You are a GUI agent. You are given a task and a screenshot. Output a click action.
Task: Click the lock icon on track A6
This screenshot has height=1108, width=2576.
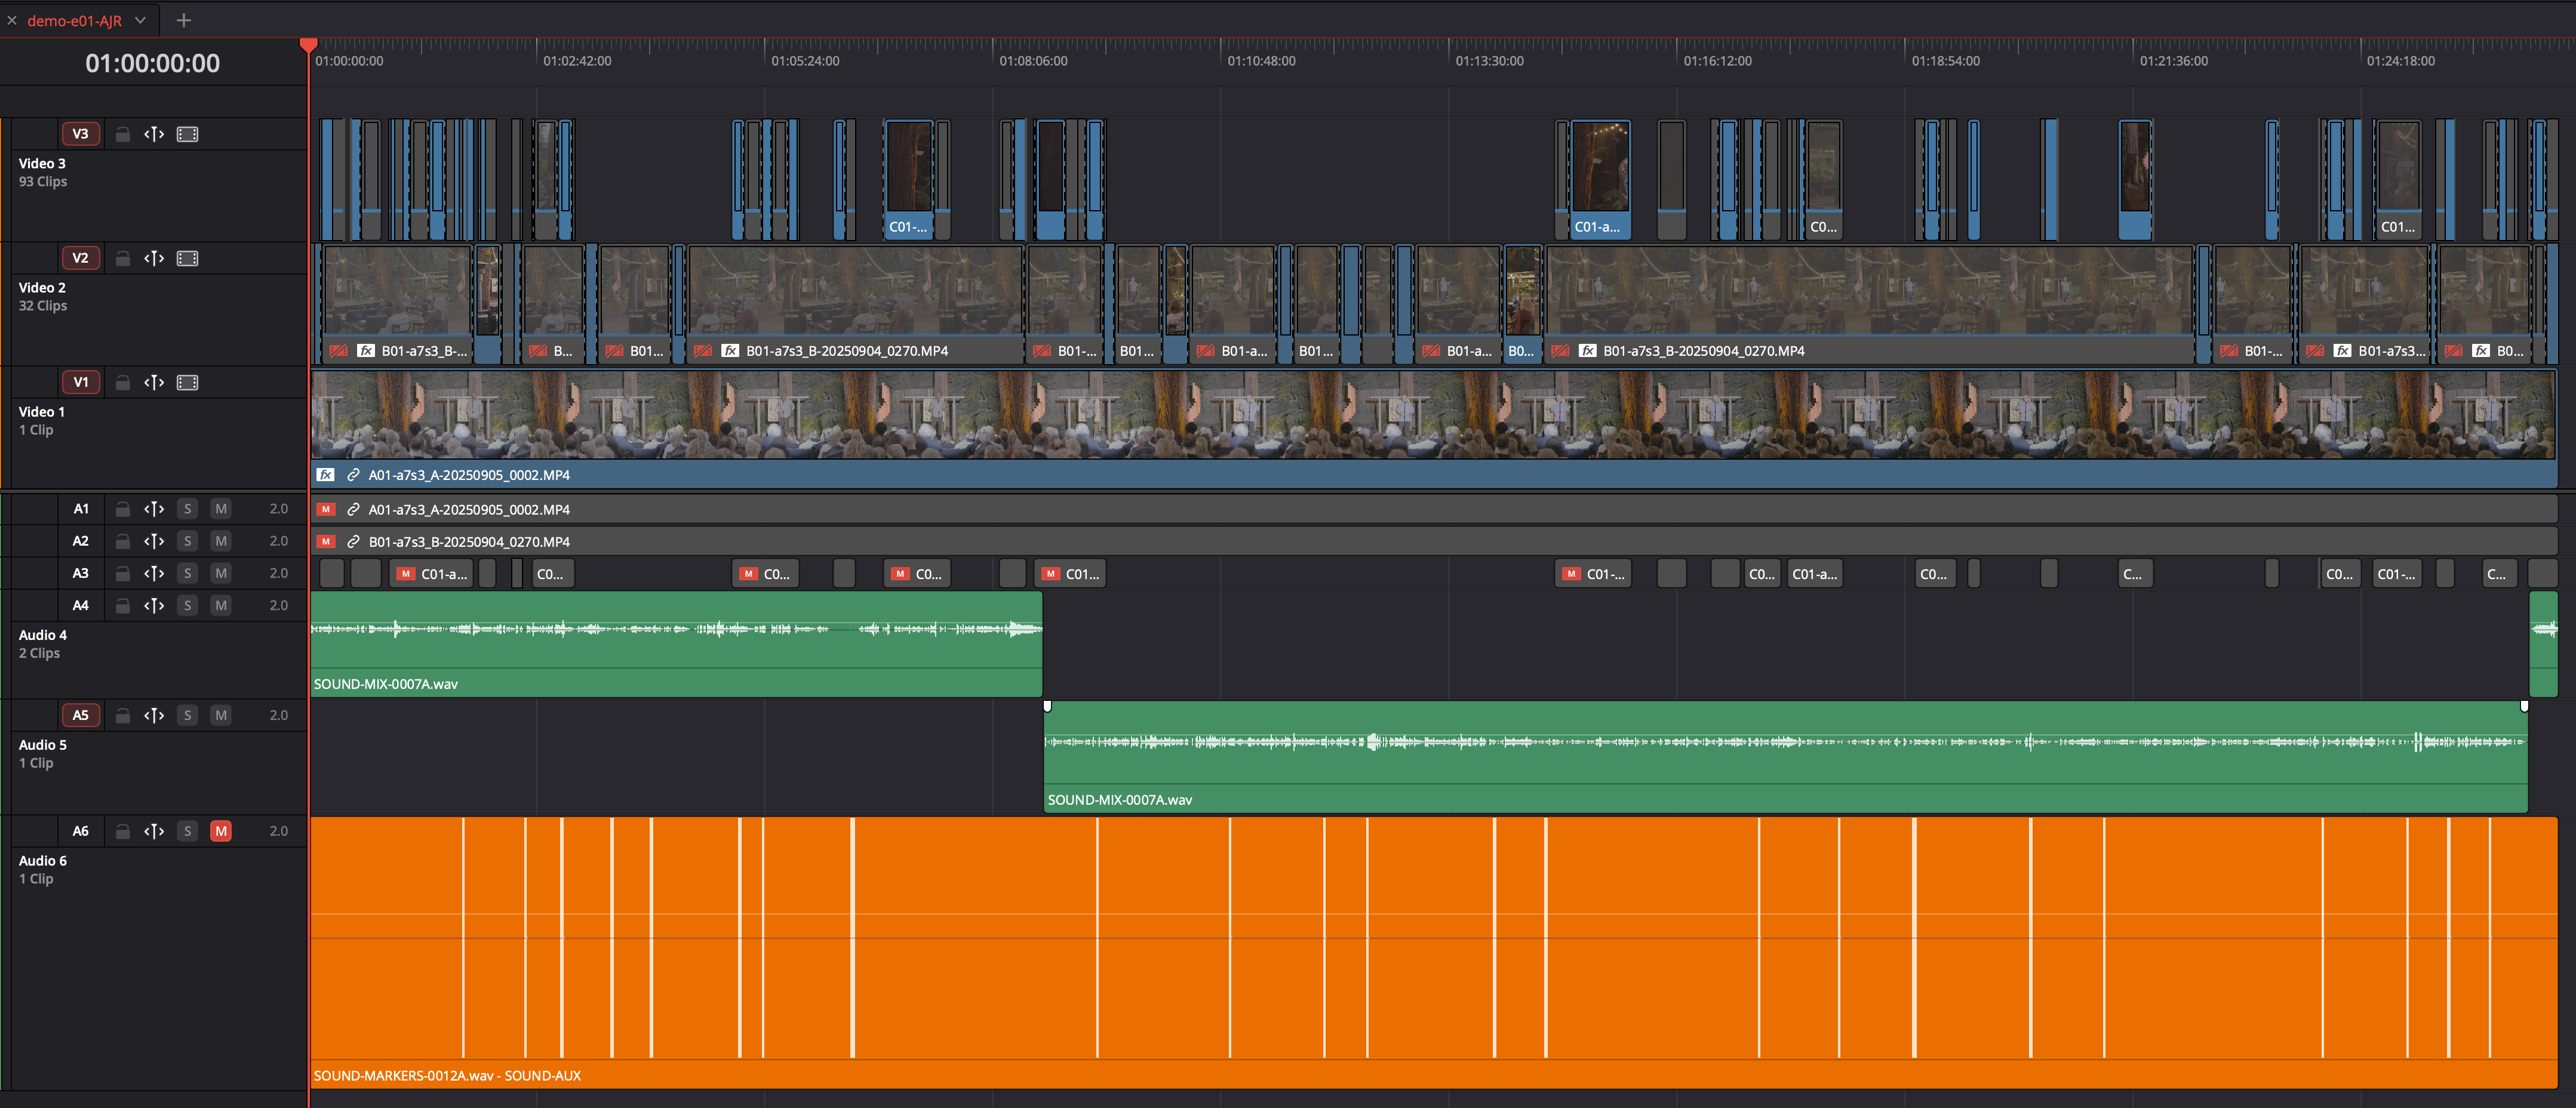(122, 831)
